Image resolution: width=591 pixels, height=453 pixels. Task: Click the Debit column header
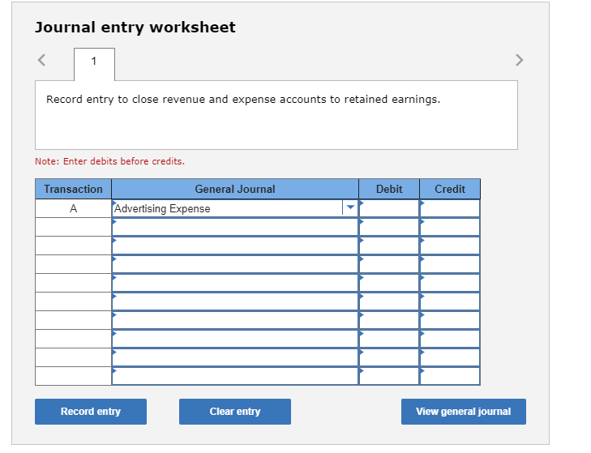point(389,189)
